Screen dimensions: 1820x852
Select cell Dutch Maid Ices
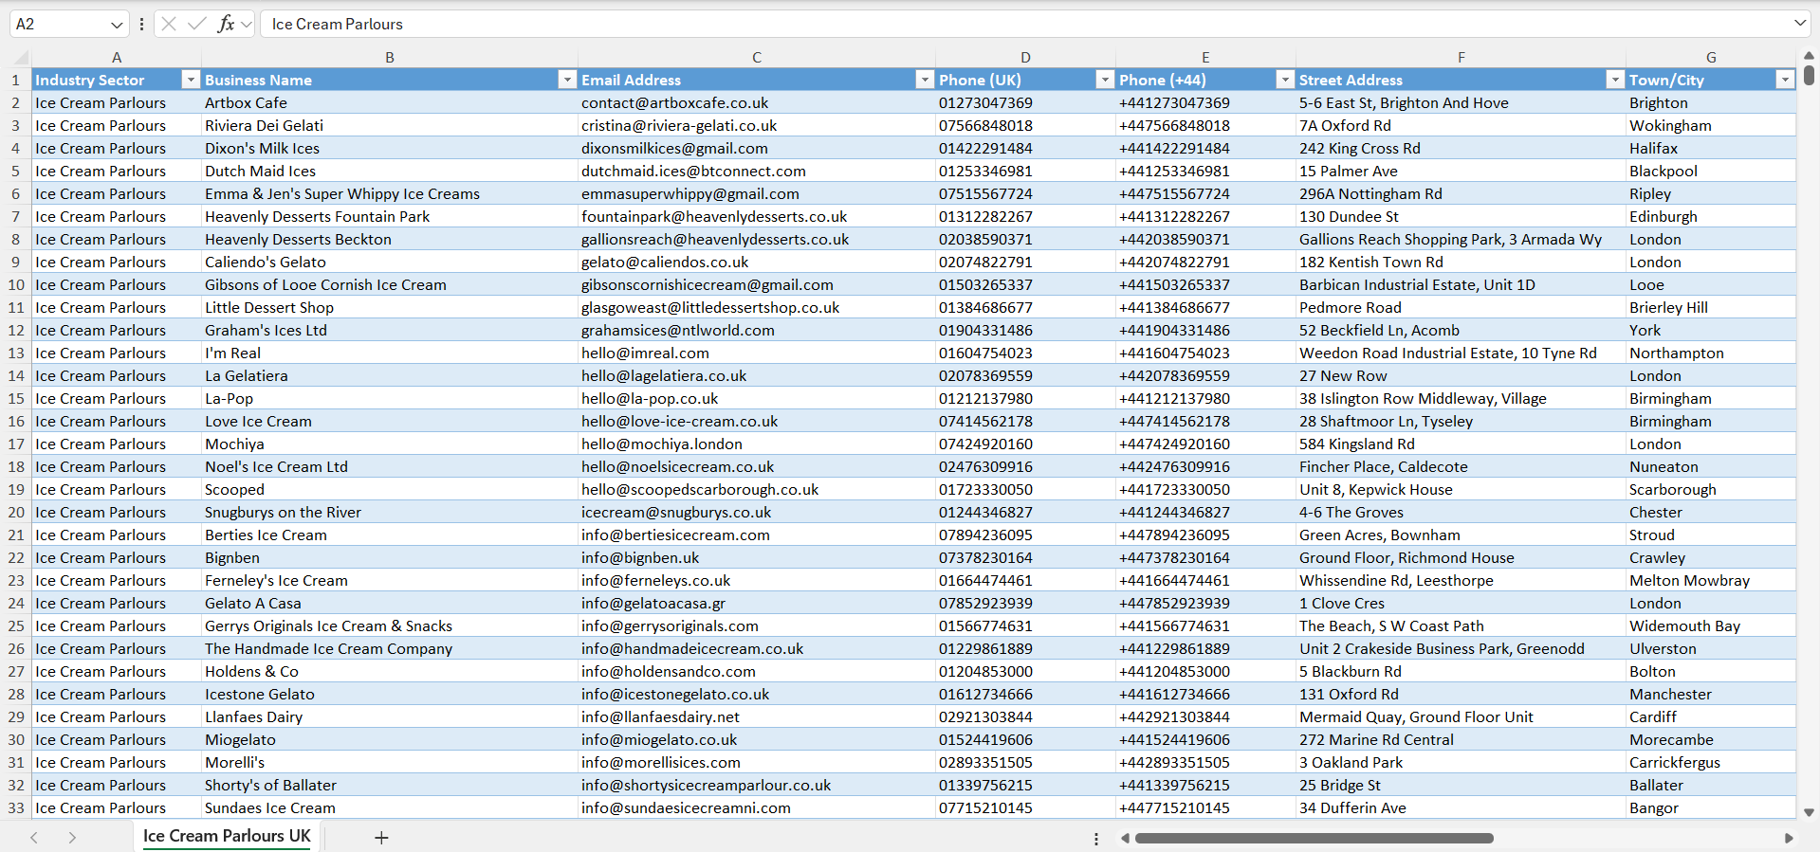tap(390, 171)
